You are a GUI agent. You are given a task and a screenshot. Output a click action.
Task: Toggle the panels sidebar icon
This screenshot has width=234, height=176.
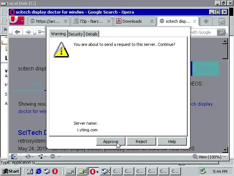(14, 157)
